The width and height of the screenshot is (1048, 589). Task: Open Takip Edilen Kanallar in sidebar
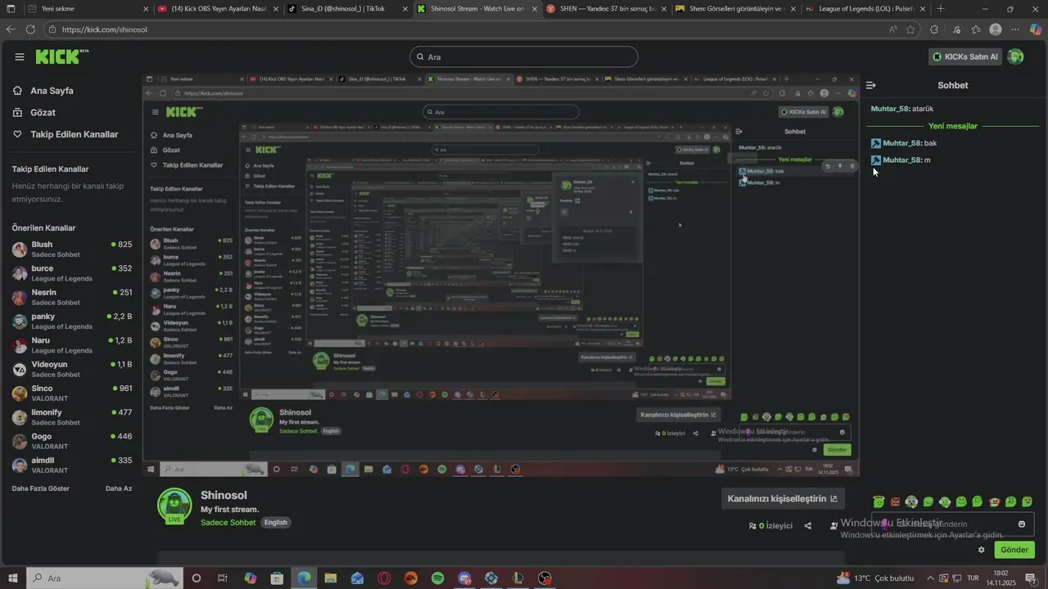pos(74,134)
